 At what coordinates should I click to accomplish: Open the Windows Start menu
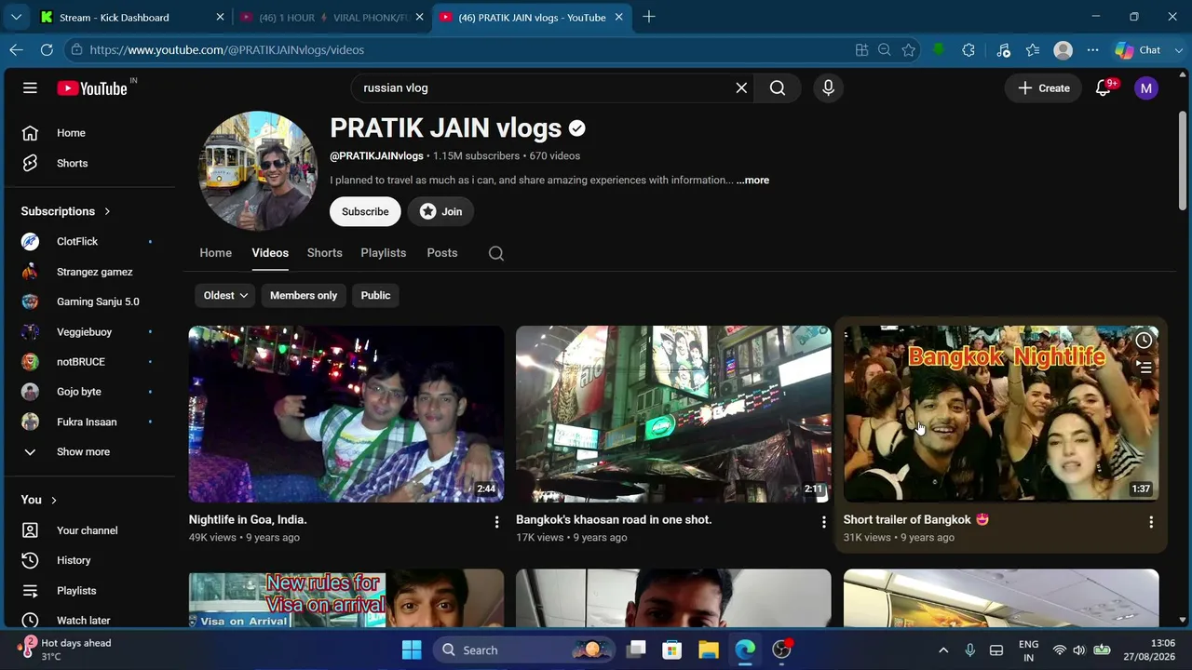tap(412, 650)
